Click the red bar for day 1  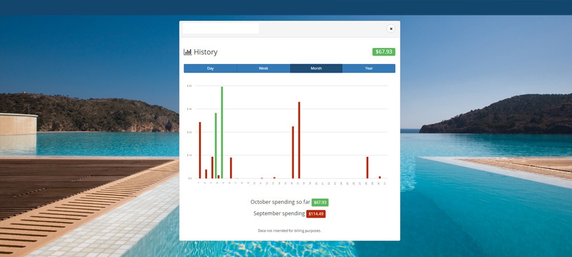pos(200,150)
